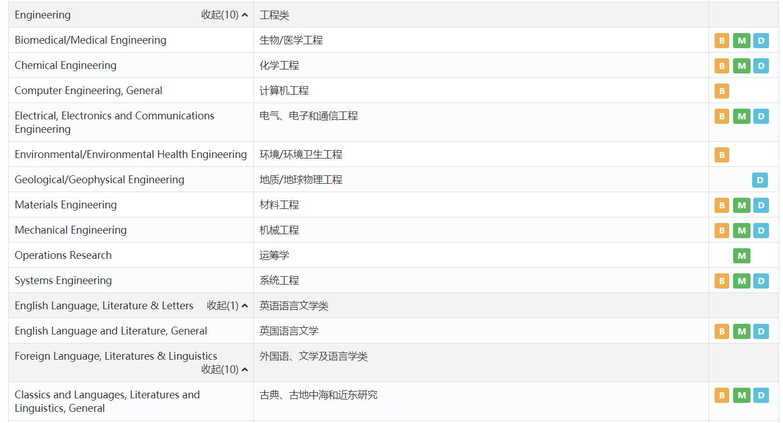783x423 pixels.
Task: Click the M badge for Operations Research
Action: click(x=741, y=255)
